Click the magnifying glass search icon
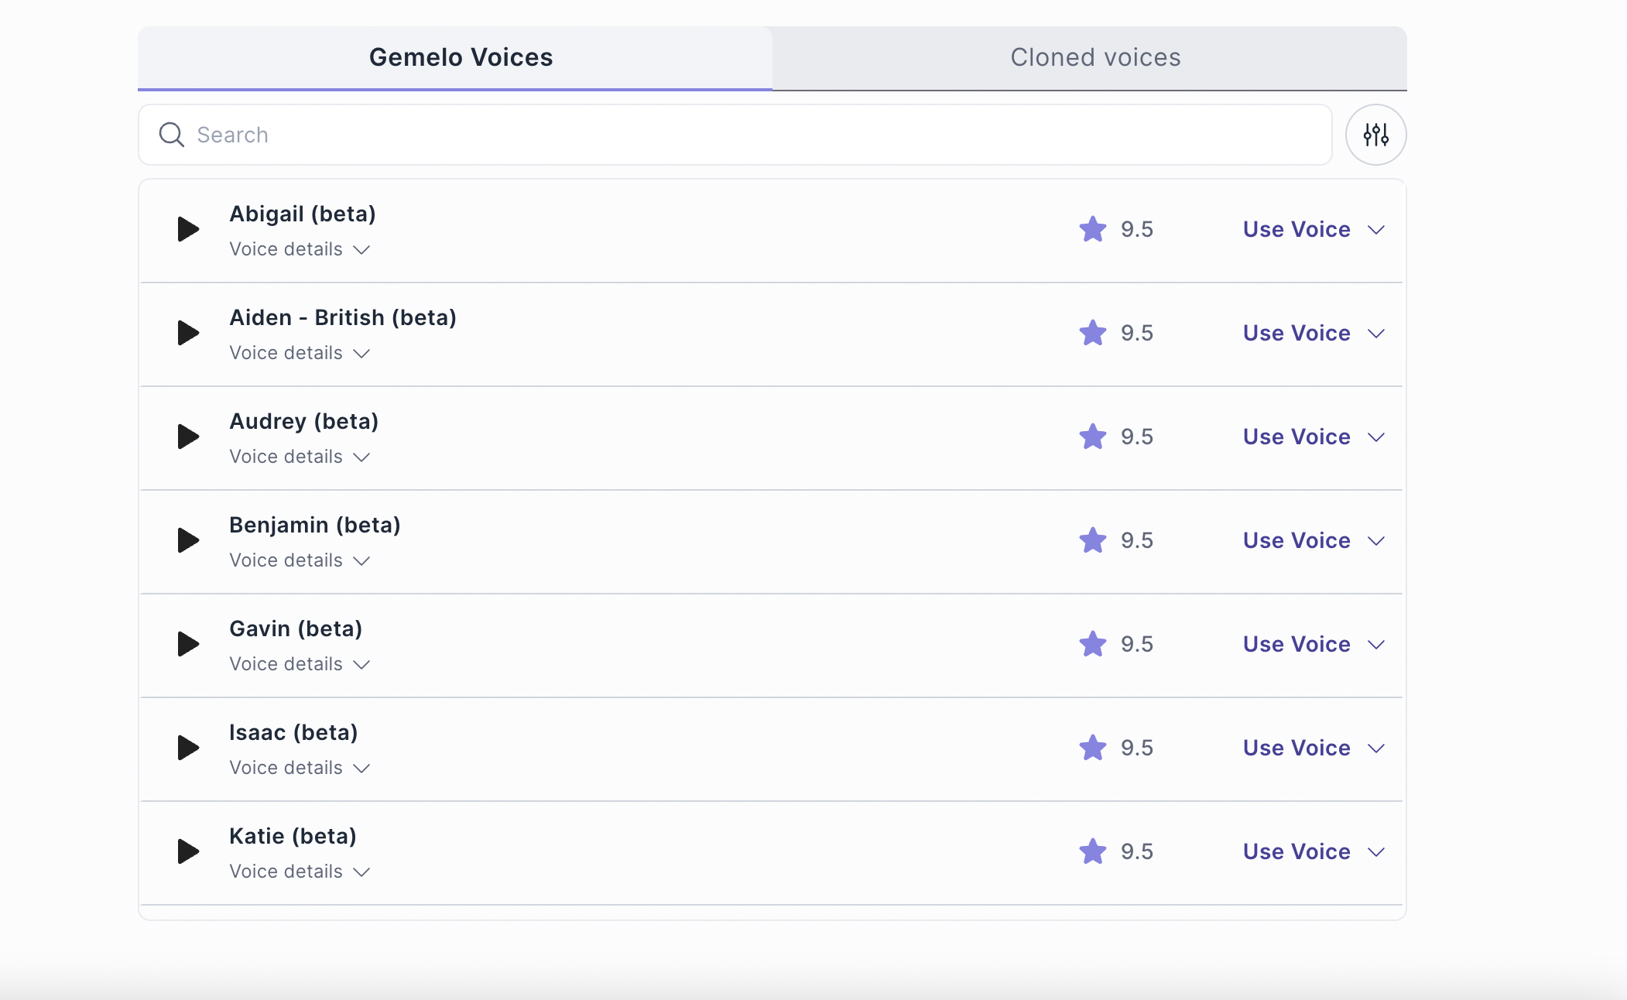1627x1000 pixels. click(x=171, y=135)
